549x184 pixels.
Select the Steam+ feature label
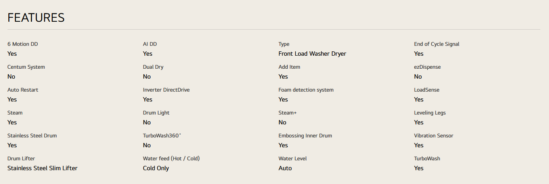pos(287,113)
